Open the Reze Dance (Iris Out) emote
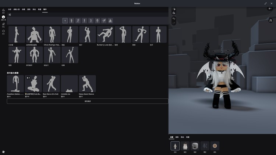The height and width of the screenshot is (155, 276). coord(52,84)
